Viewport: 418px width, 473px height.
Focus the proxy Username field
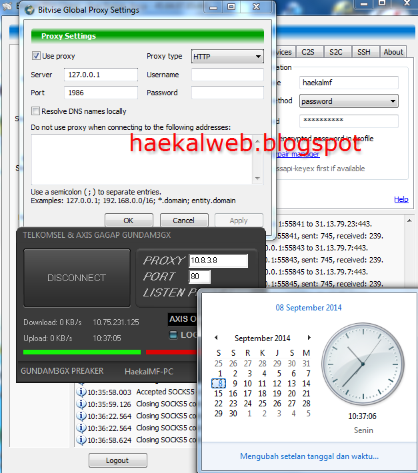[227, 75]
